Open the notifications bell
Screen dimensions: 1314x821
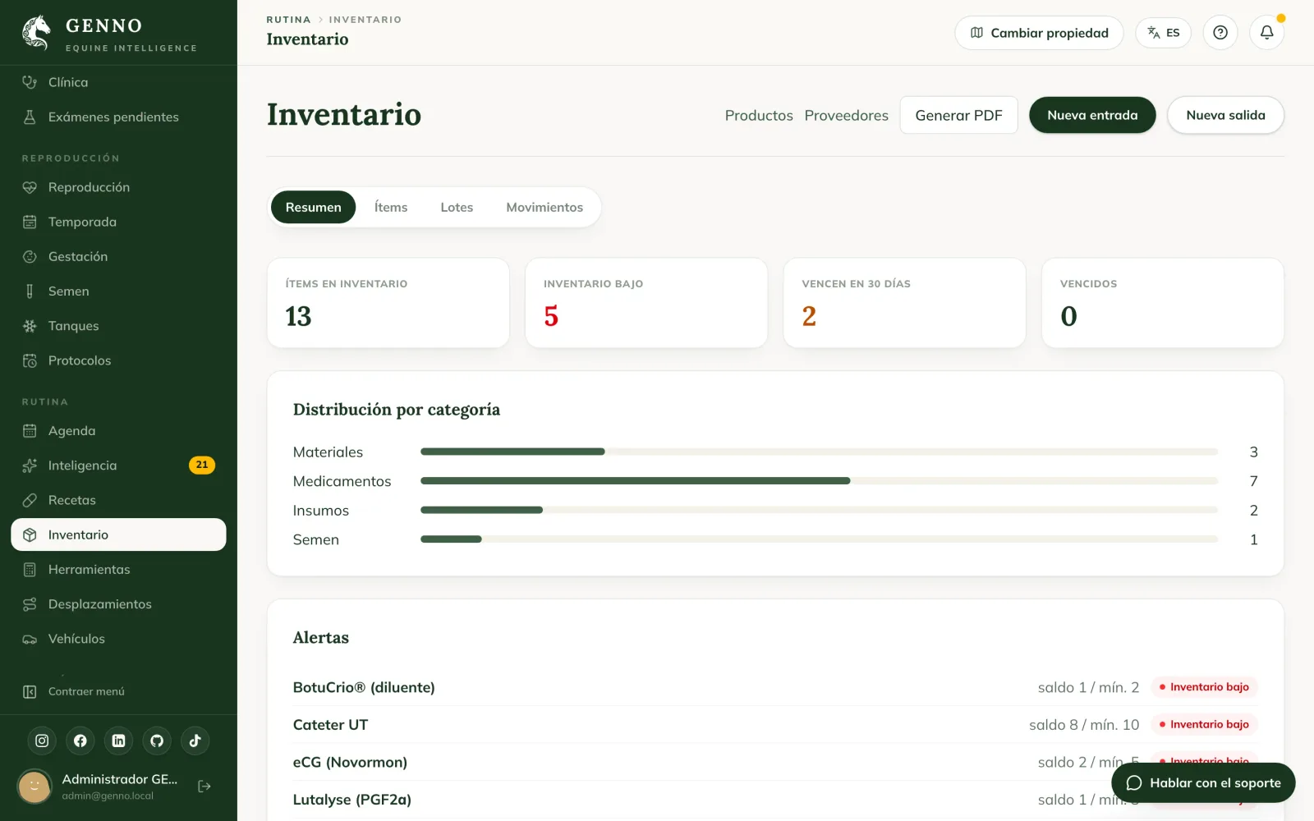point(1266,33)
